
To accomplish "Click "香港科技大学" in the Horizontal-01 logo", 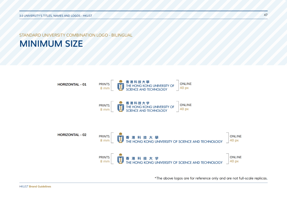I will tap(138, 103).
